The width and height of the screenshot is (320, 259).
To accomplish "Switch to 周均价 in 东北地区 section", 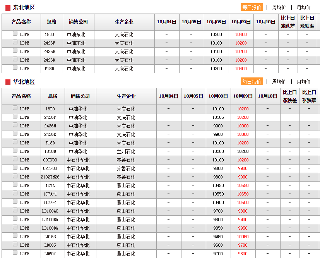I will pyautogui.click(x=279, y=8).
